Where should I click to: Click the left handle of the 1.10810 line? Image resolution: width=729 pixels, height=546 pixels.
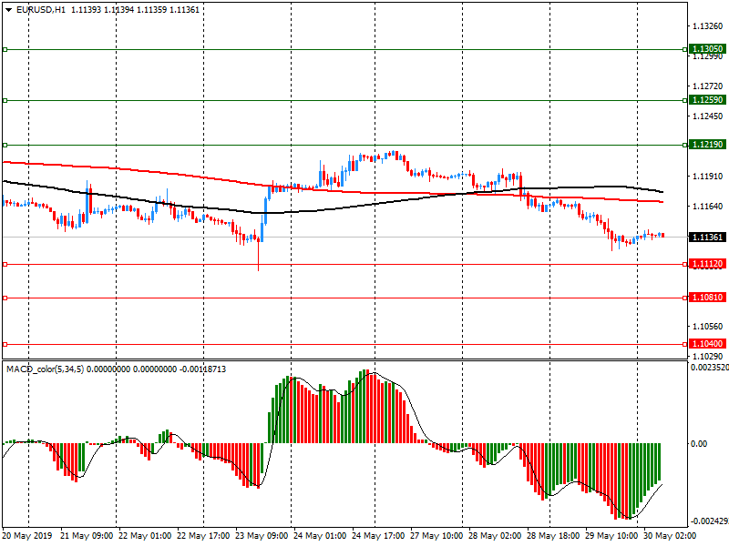click(x=5, y=298)
